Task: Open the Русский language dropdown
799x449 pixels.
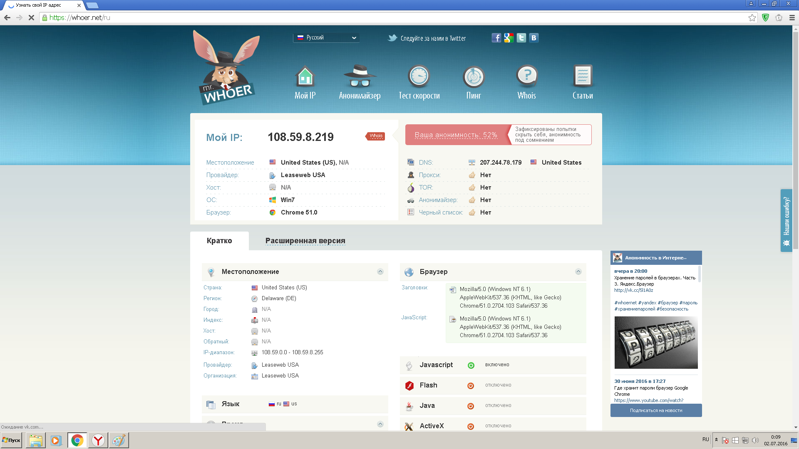Action: click(327, 37)
